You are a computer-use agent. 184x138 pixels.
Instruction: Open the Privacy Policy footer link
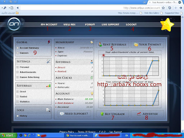point(67,132)
